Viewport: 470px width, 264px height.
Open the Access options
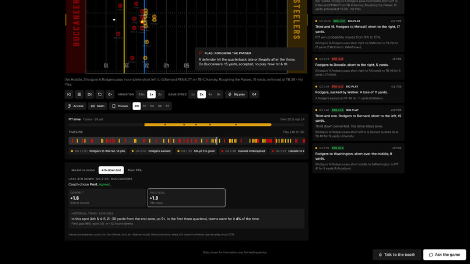[76, 106]
